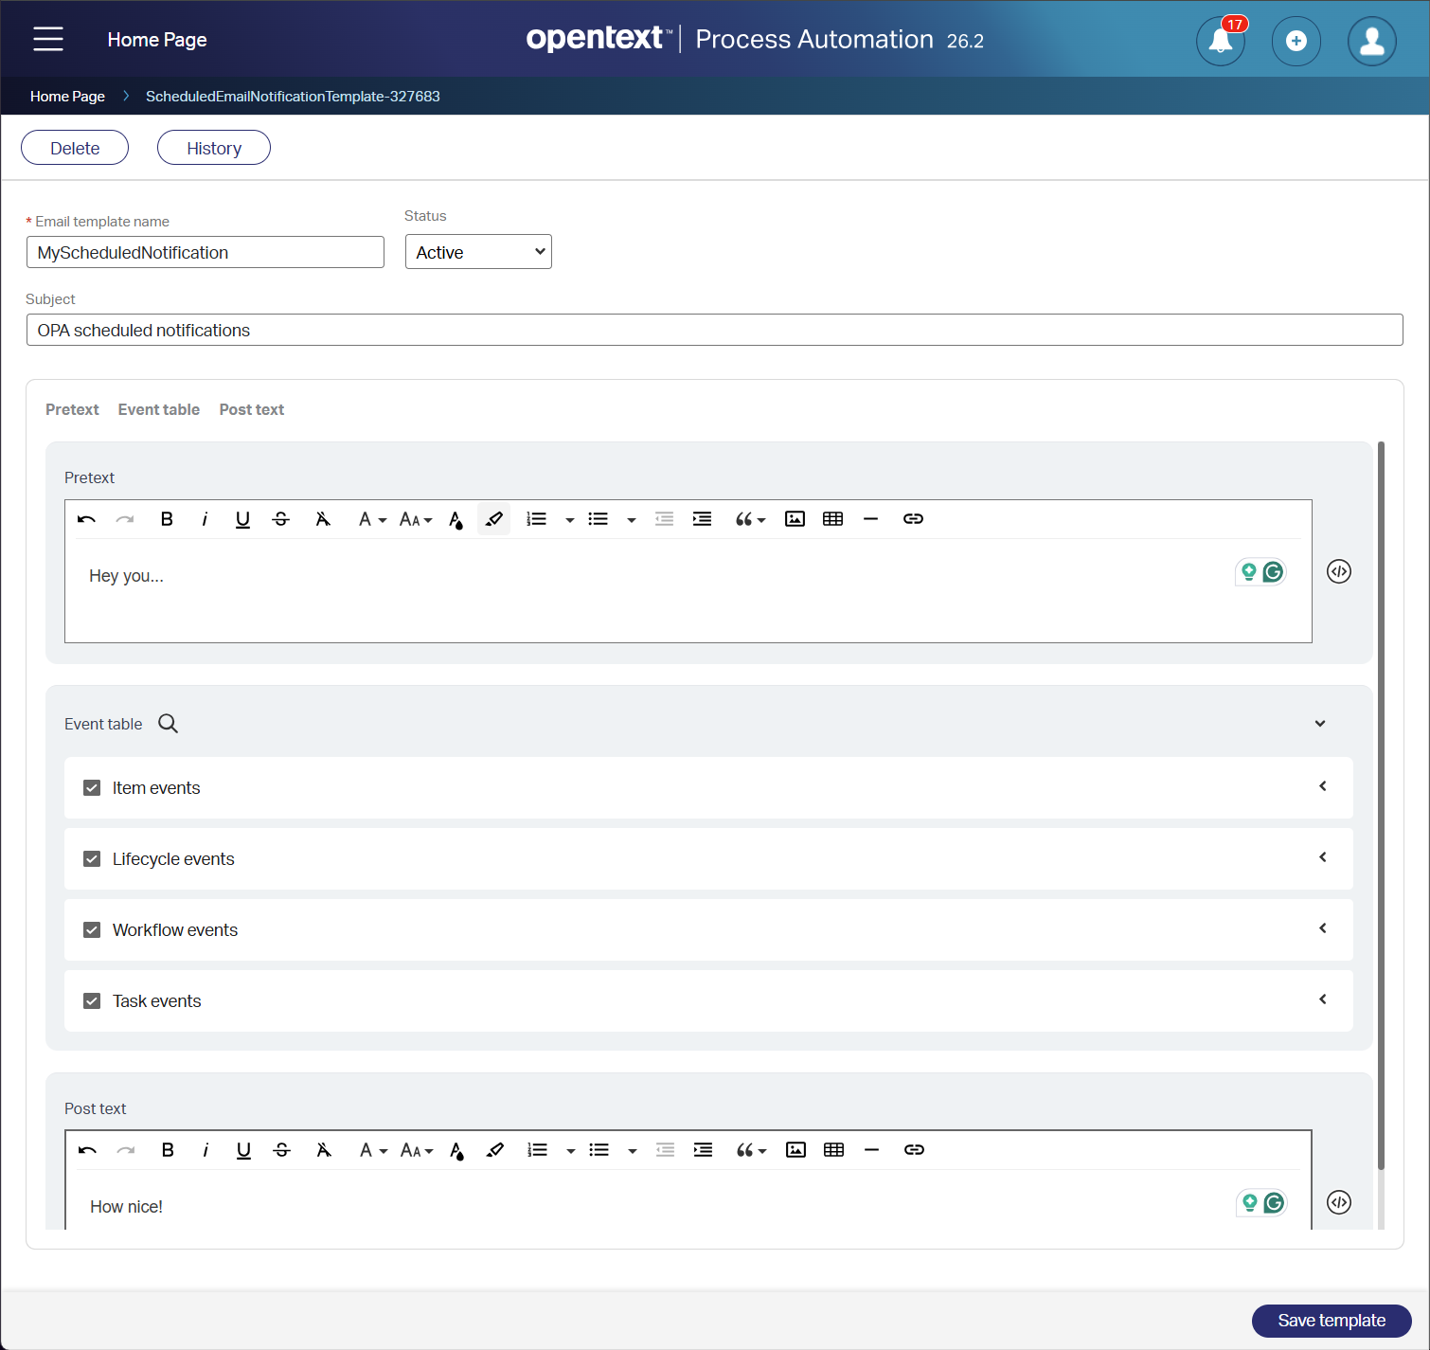Viewport: 1430px width, 1350px height.
Task: Click the plus create icon in header
Action: point(1296,41)
